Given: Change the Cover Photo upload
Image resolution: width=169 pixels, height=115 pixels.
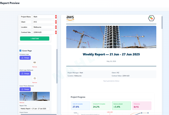Looking at the screenshot, I should tap(25, 89).
